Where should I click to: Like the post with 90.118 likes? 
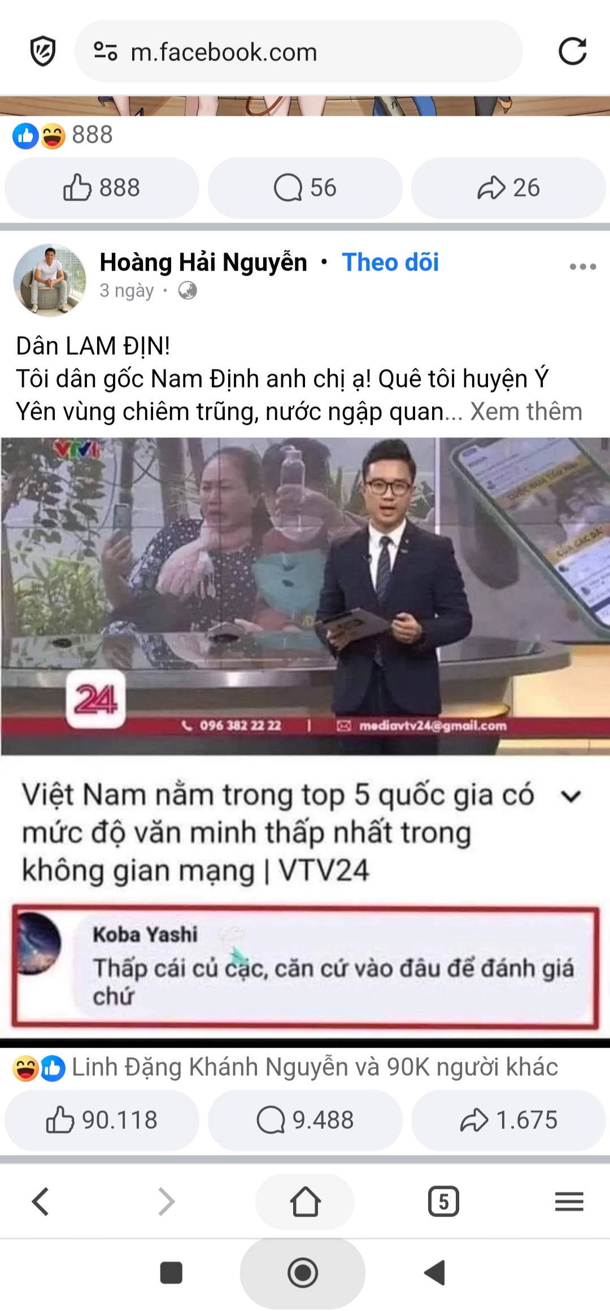[x=102, y=1120]
